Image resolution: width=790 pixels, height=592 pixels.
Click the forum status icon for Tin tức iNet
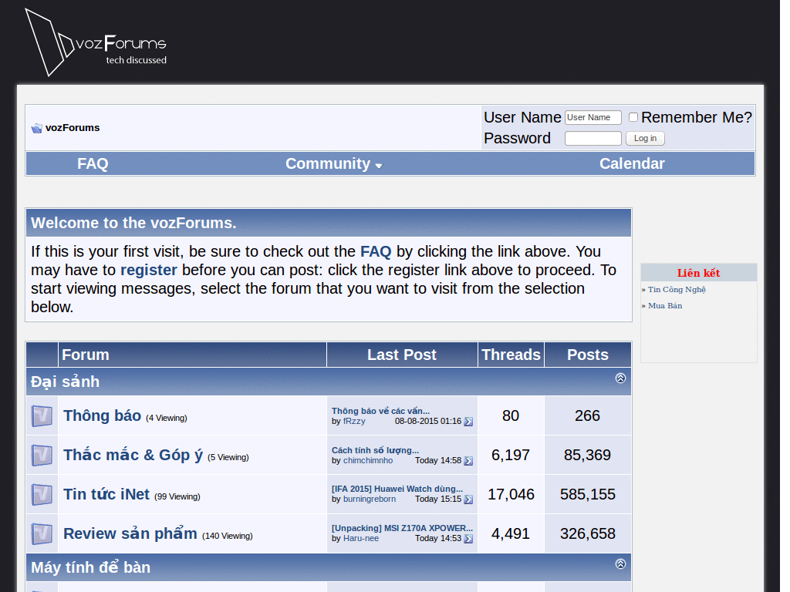click(x=42, y=494)
